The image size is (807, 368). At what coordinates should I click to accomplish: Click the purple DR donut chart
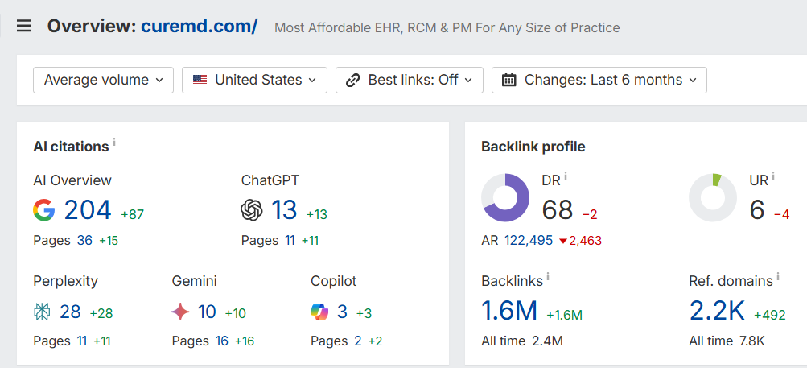(505, 198)
